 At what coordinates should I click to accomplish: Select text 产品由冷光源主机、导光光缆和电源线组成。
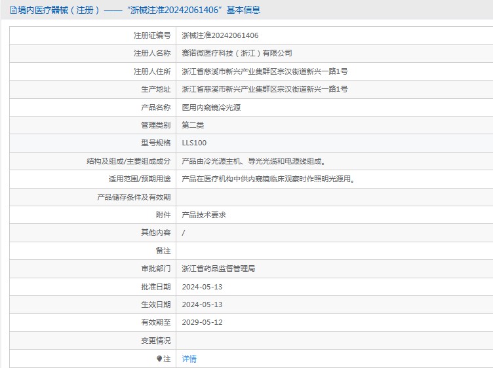coord(254,161)
